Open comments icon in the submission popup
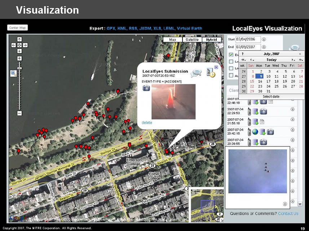Viewport: 309px width, 231px height. pyautogui.click(x=196, y=73)
